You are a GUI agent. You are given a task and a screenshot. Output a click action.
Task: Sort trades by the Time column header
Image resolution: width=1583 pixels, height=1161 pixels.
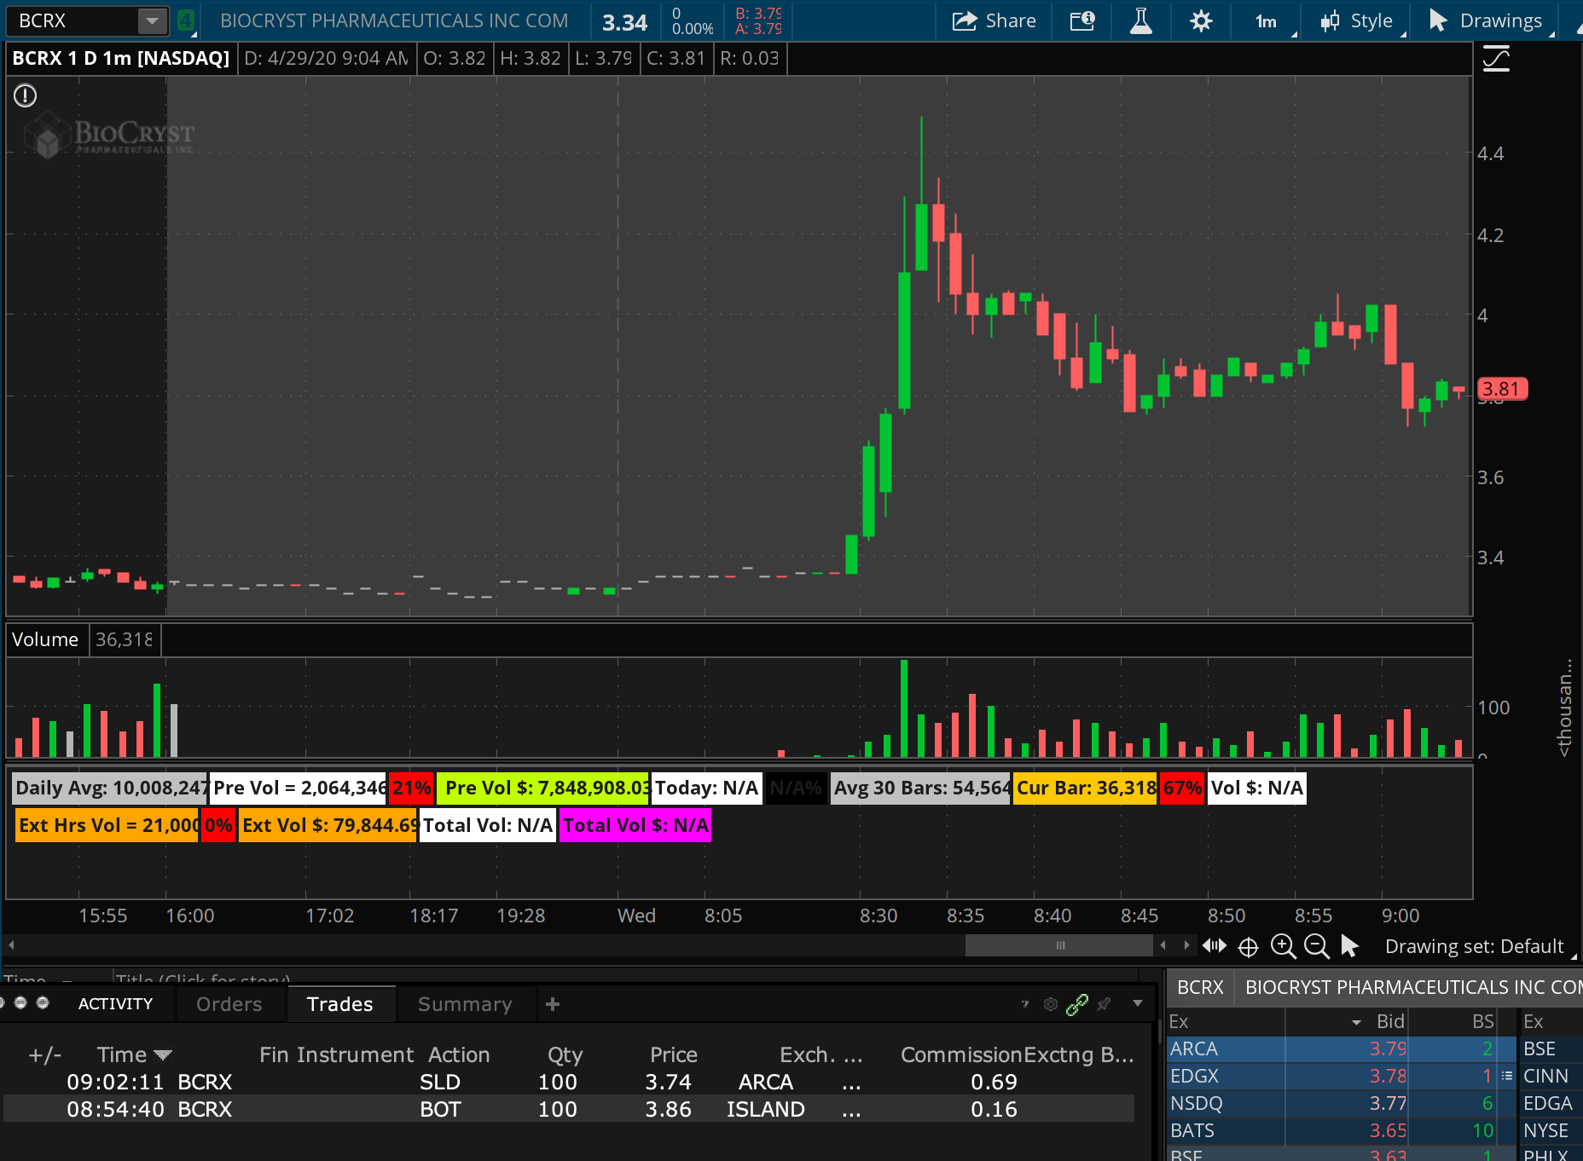tap(133, 1054)
